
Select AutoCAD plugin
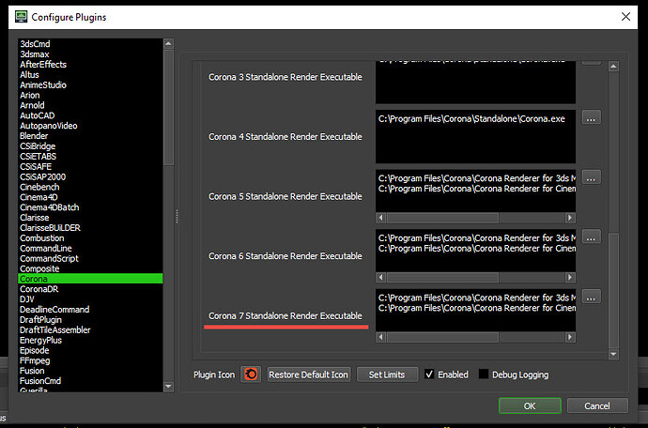90,115
